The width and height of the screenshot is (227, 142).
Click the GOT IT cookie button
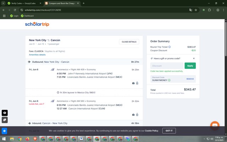click(x=169, y=131)
